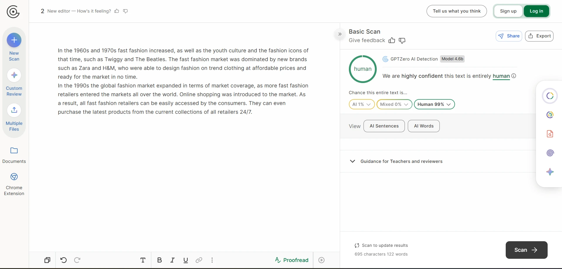Open the Documents folder

14,155
